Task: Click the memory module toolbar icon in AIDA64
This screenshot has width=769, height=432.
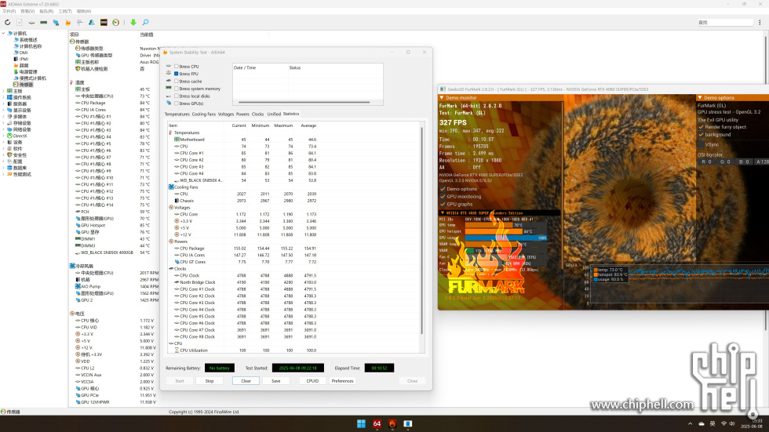Action: pos(44,23)
